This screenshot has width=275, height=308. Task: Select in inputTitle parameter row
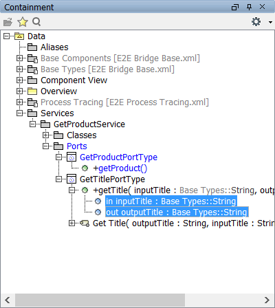[x=171, y=201]
